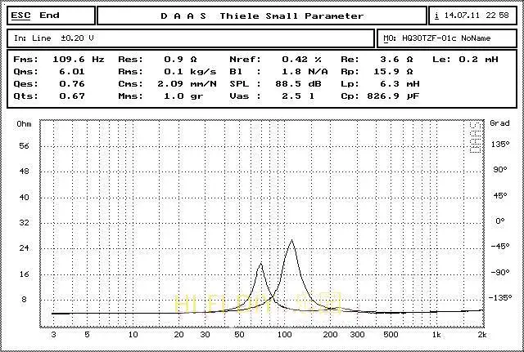Screen dimensions: 524x352
Task: Select the Cp value 826.9 µF
Action: pos(393,96)
